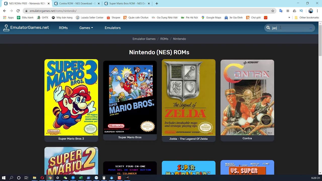Open the Shopee bookmark
The width and height of the screenshot is (322, 181).
pyautogui.click(x=113, y=18)
